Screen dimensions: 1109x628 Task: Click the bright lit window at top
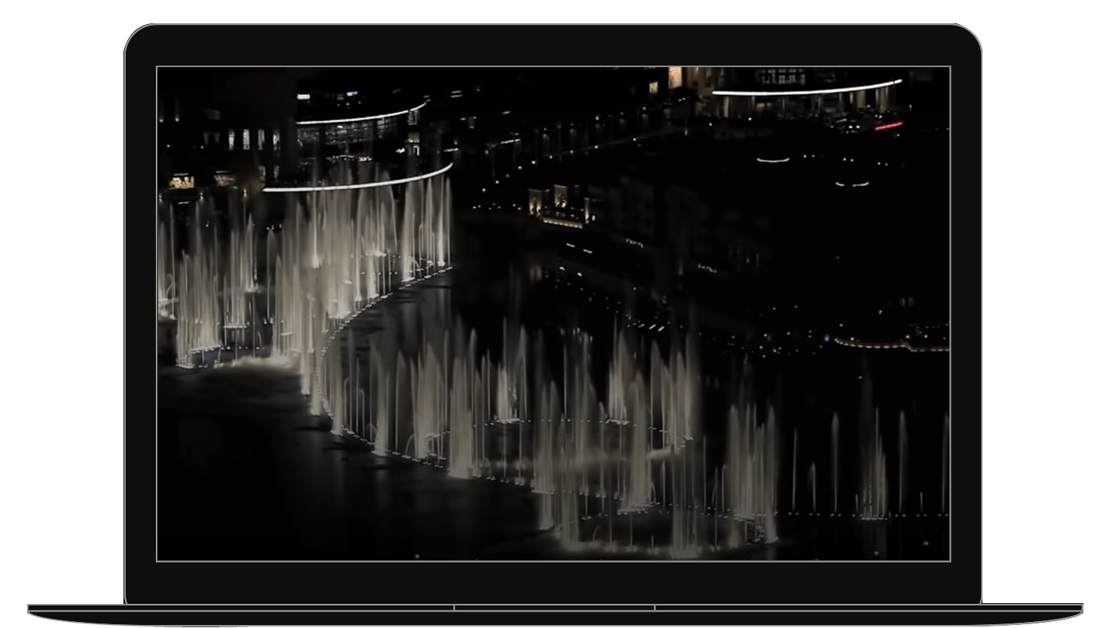[675, 77]
